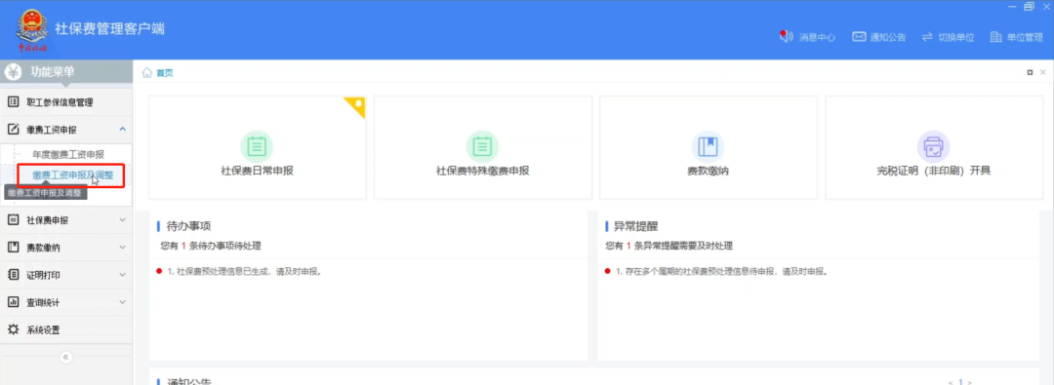
Task: Click the 消息中心 text link
Action: click(x=817, y=38)
